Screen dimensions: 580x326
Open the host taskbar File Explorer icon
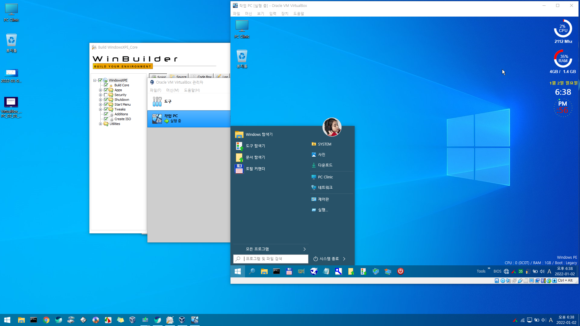[x=21, y=320]
